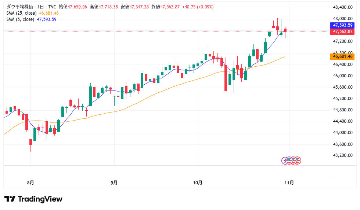The height and width of the screenshot is (210, 360).
Task: Click the purple lightning event marker
Action: [284, 161]
